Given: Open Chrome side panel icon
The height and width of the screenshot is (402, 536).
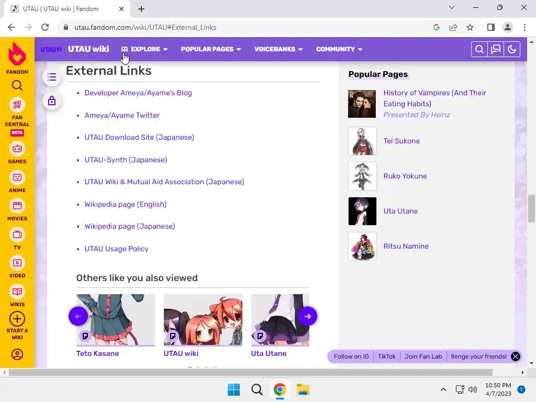Looking at the screenshot, I should [x=491, y=27].
